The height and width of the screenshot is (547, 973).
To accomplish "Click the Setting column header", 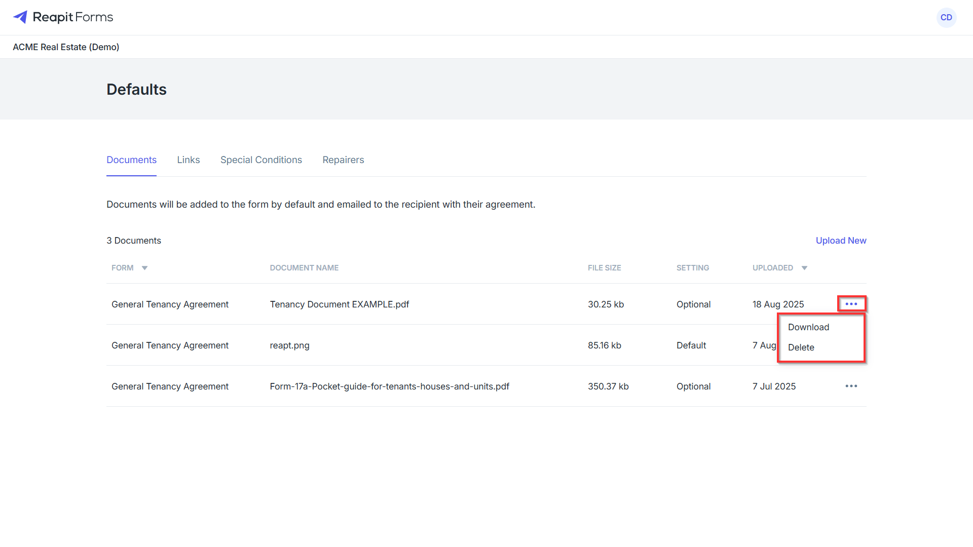I will tap(692, 268).
